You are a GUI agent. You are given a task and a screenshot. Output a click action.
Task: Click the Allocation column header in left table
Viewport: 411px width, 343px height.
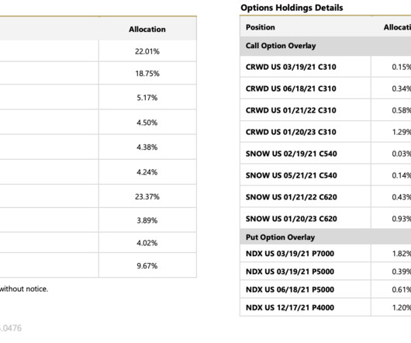(147, 29)
